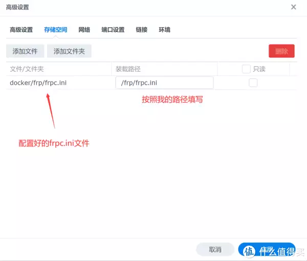Screen dimensions: 307x261
Task: Switch to the 高级设置 tab
Action: click(21, 30)
